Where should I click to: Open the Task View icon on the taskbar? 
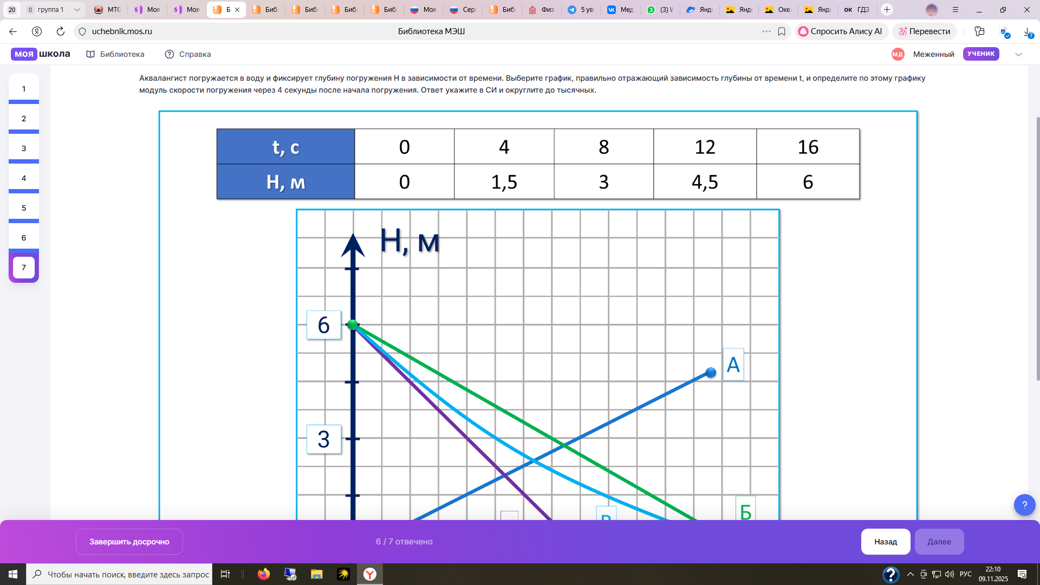[225, 574]
